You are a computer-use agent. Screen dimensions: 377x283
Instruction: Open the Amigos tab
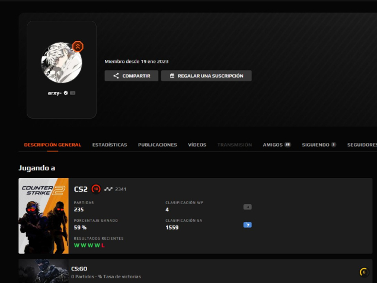coord(276,145)
